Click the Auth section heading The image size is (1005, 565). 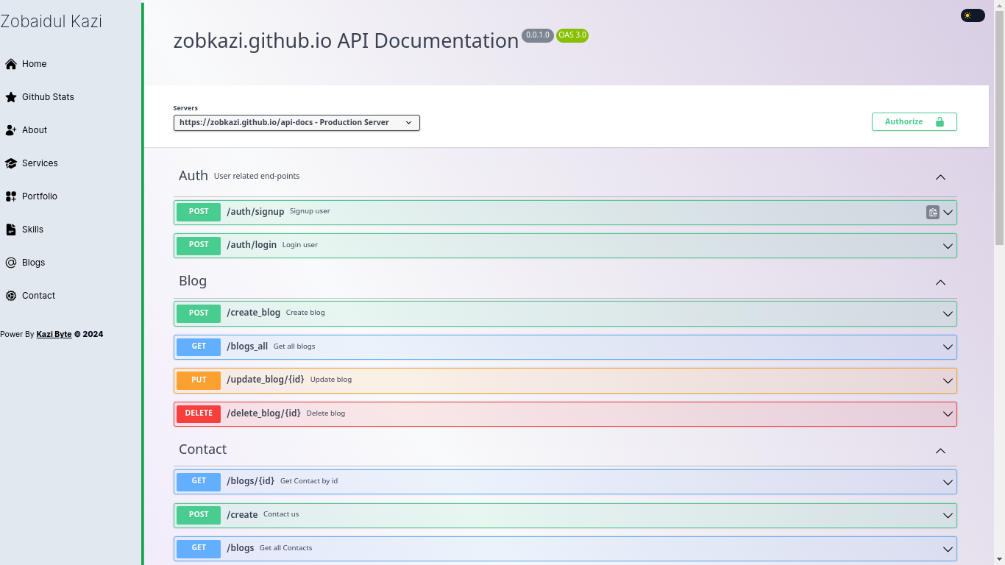click(x=193, y=176)
